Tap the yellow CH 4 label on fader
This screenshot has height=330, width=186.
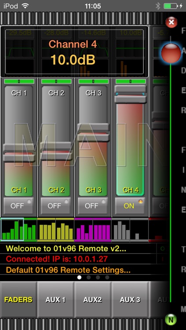coord(131,190)
